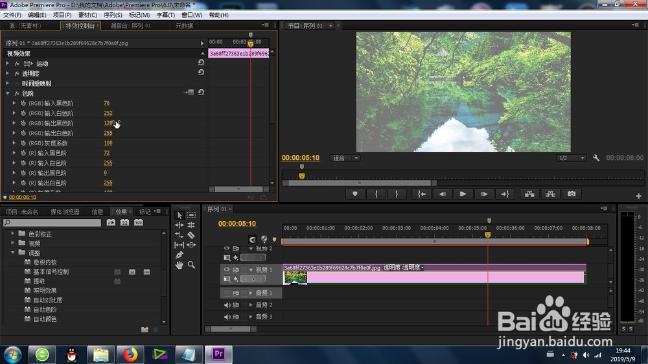Reset the 透明度 effect
Viewport: 648px width, 364px height.
point(202,73)
